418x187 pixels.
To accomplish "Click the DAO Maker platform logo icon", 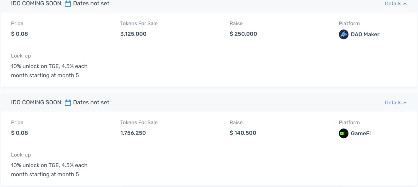I will click(x=344, y=34).
